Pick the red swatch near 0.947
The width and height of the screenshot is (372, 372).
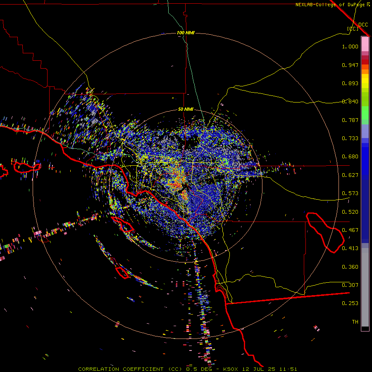365,62
